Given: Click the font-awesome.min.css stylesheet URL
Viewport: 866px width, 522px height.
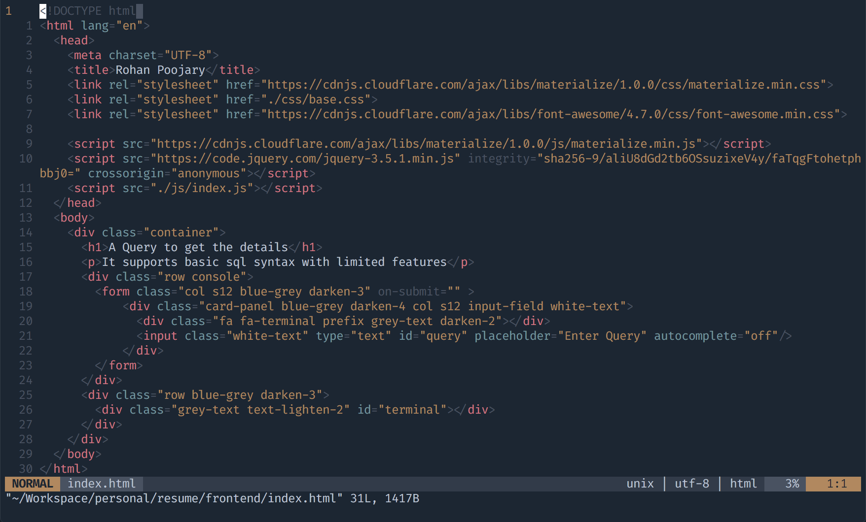Looking at the screenshot, I should point(550,114).
